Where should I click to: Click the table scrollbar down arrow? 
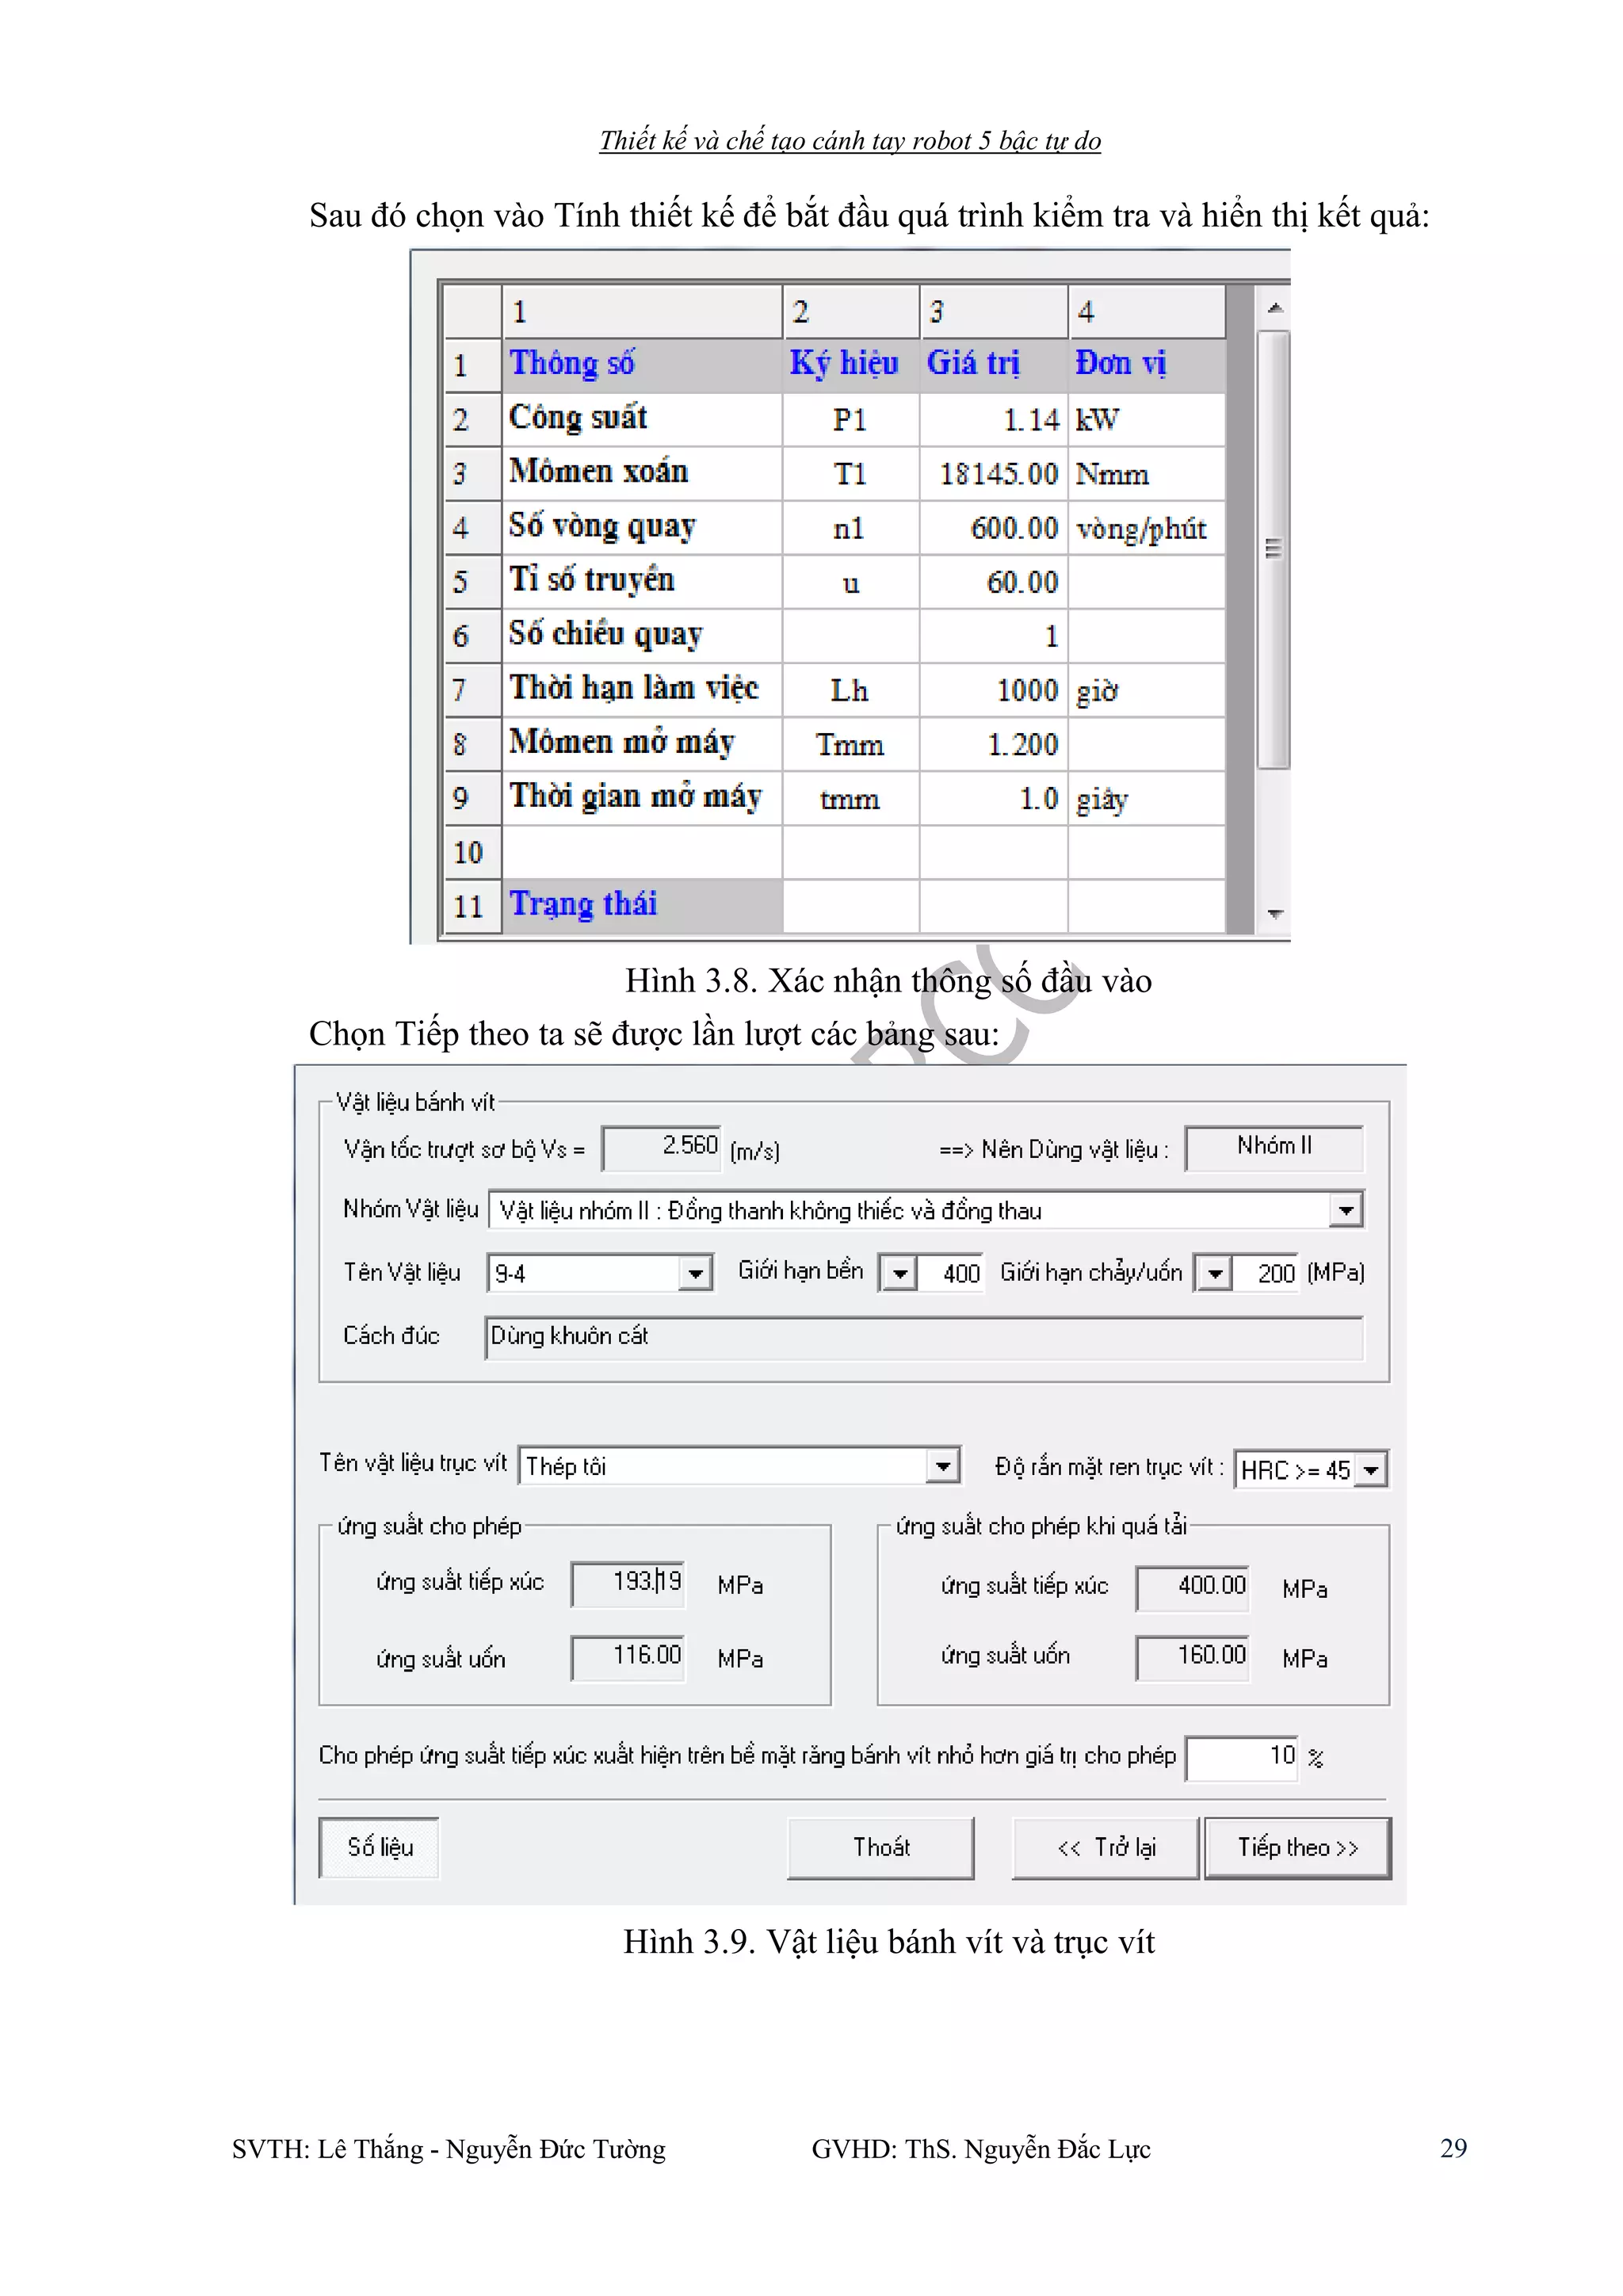tap(1274, 913)
